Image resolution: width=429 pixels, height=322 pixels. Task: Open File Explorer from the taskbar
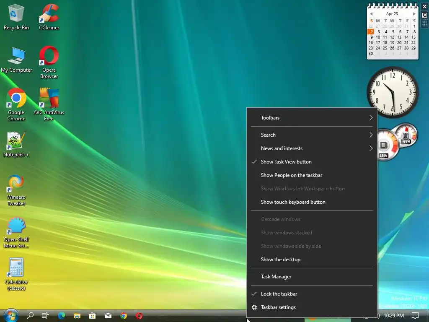[x=77, y=316]
